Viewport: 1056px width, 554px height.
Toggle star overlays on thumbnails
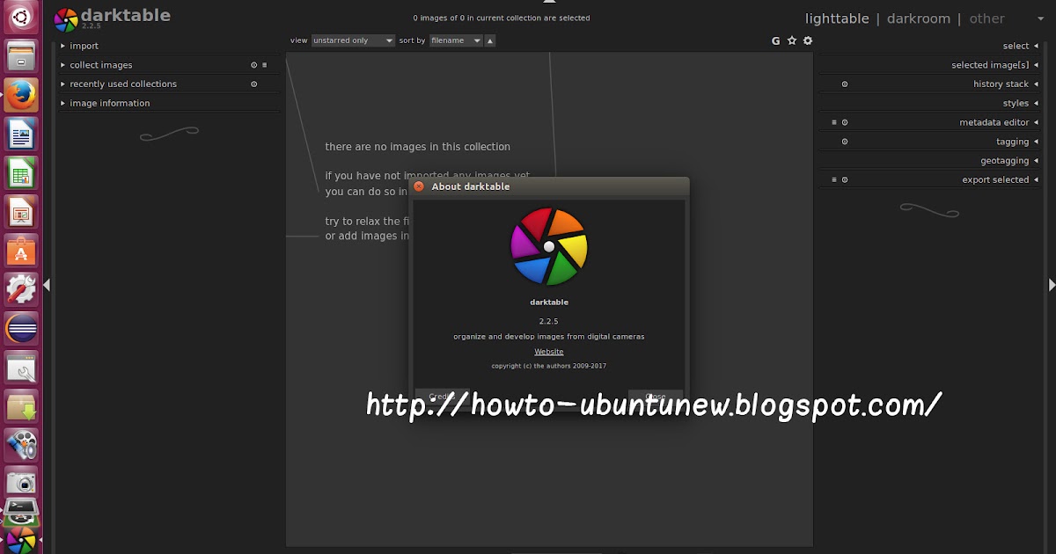coord(792,40)
